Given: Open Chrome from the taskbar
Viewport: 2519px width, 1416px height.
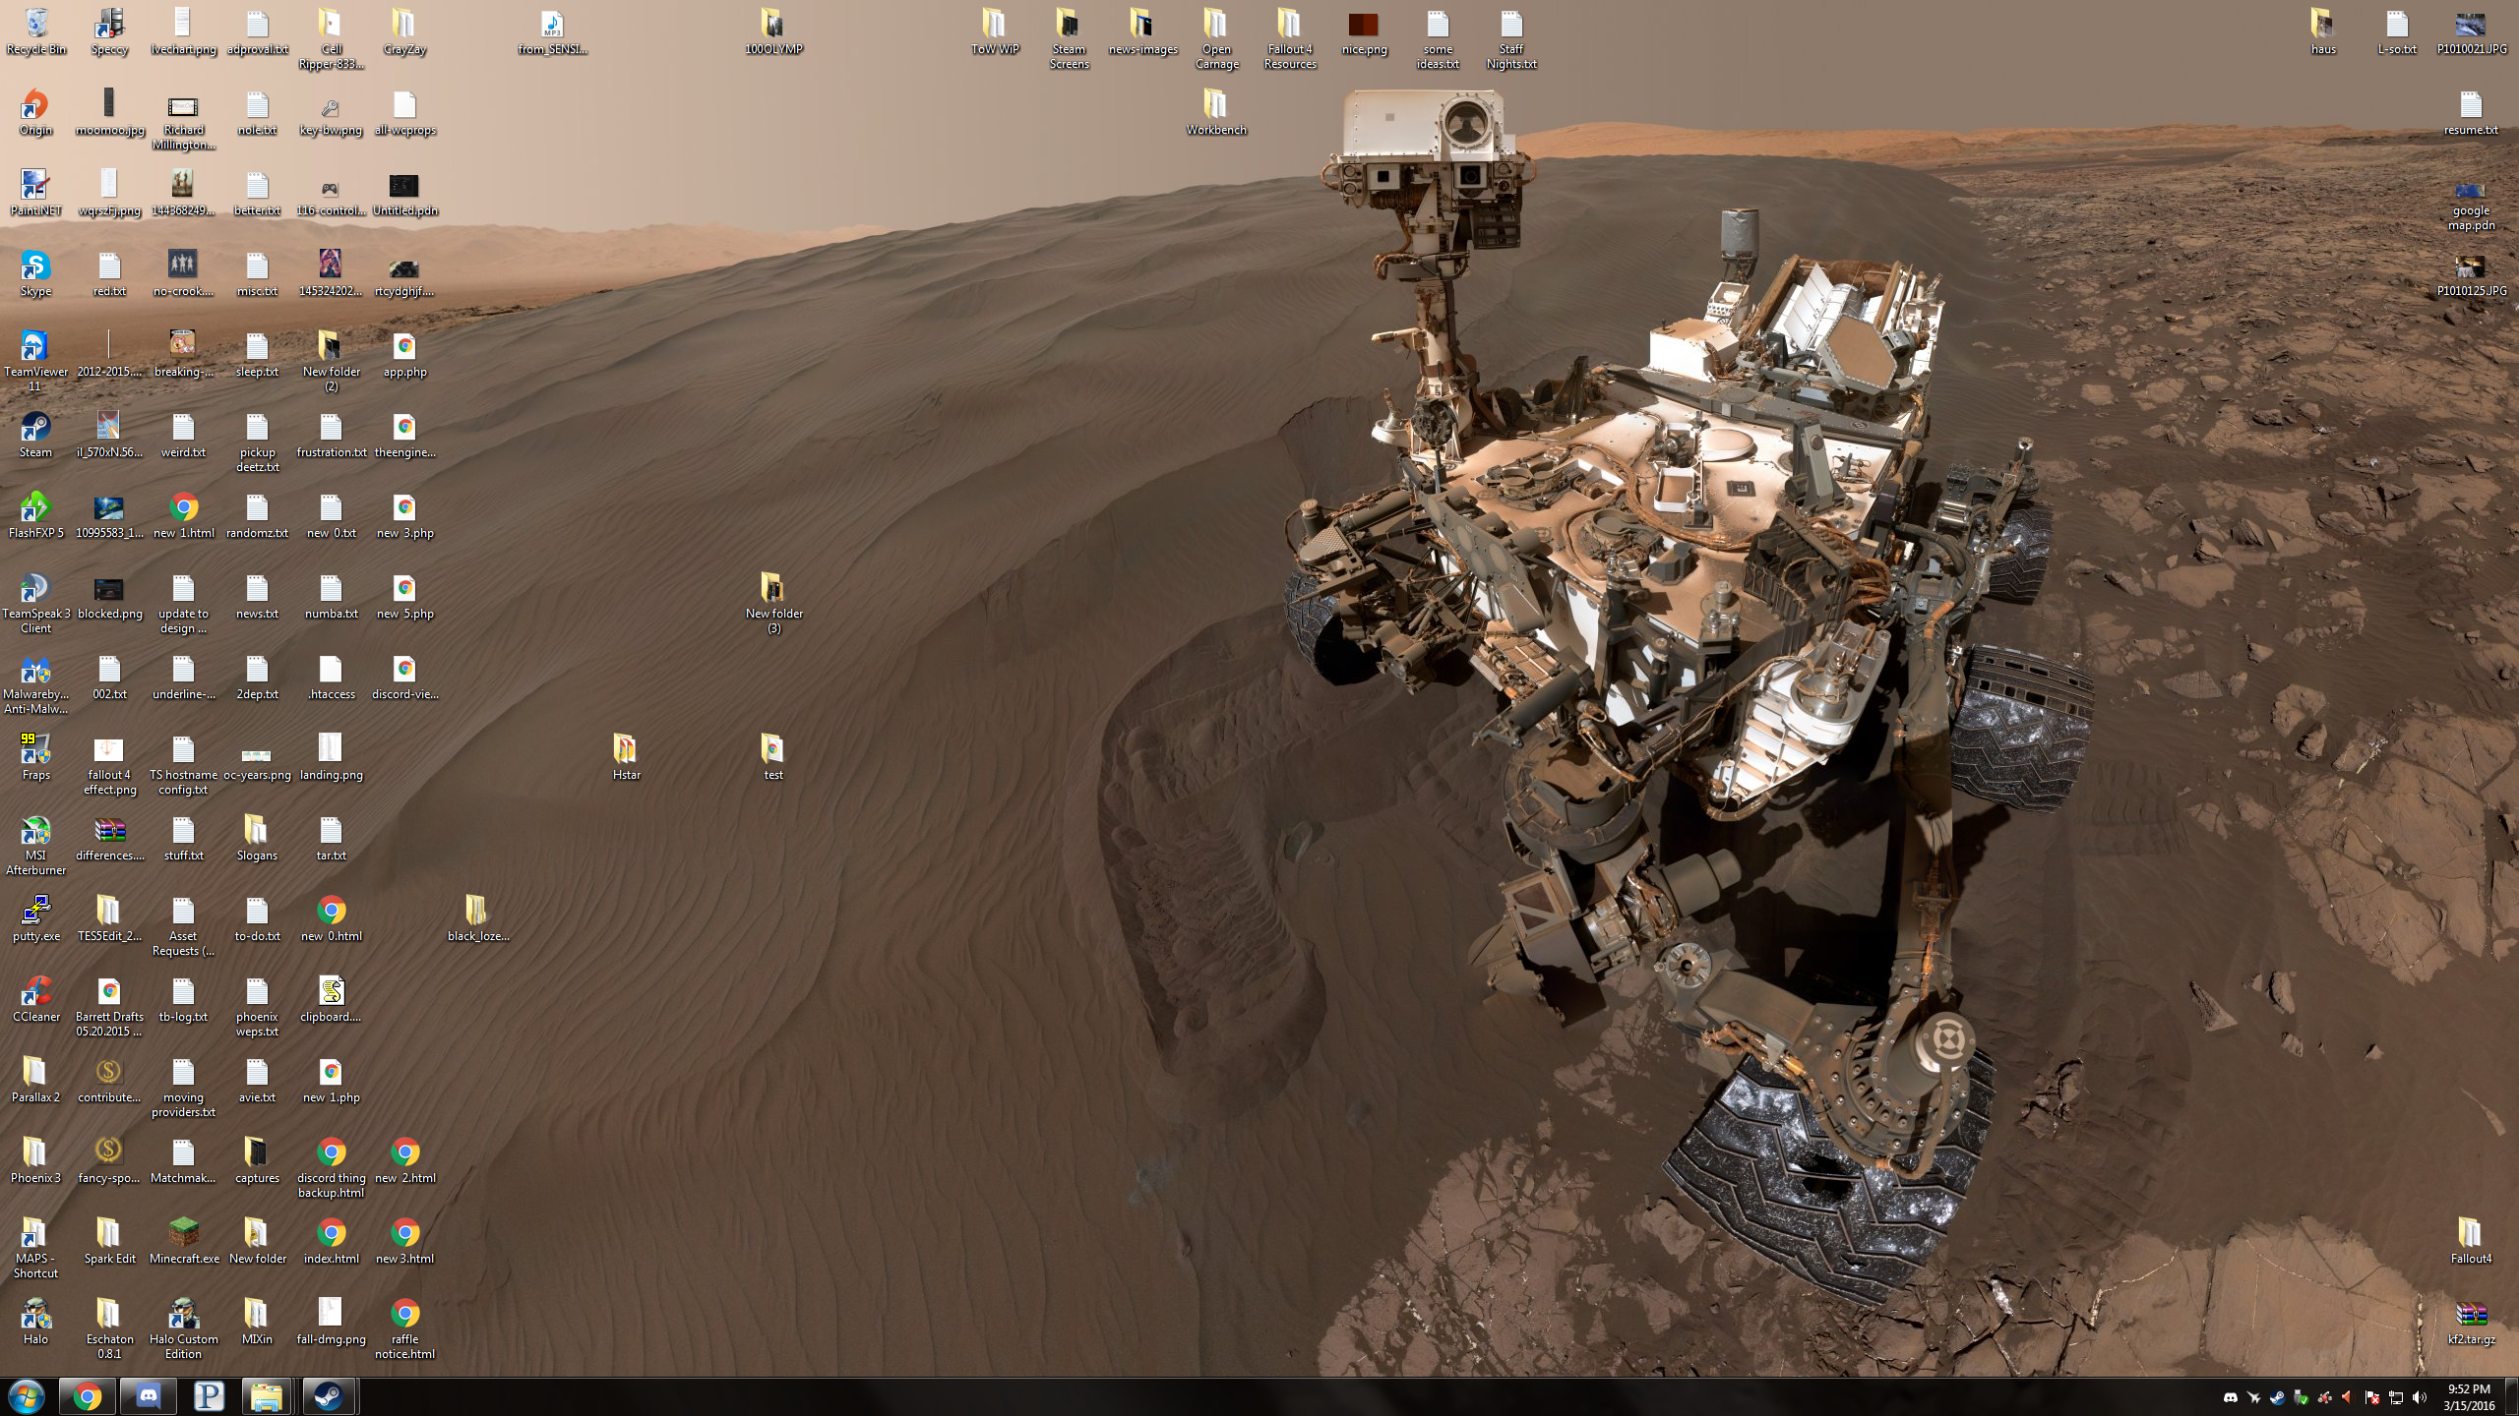Looking at the screenshot, I should [88, 1396].
